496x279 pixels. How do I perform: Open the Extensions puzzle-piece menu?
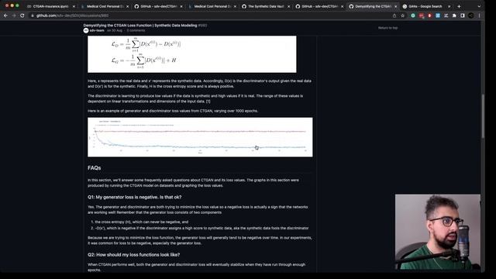[x=454, y=15]
